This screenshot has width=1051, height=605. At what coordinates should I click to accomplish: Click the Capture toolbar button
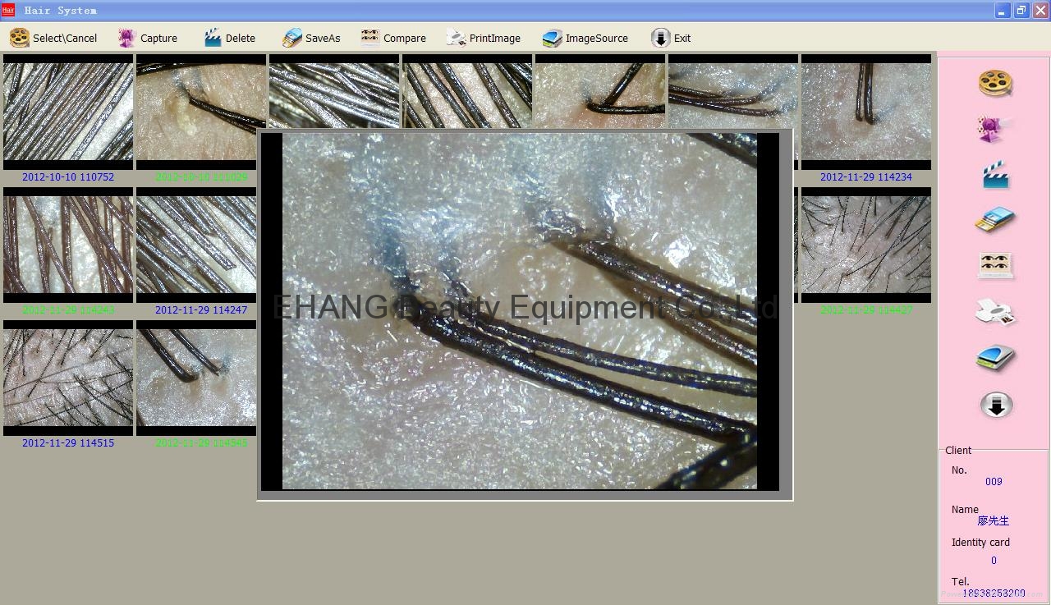[x=148, y=38]
